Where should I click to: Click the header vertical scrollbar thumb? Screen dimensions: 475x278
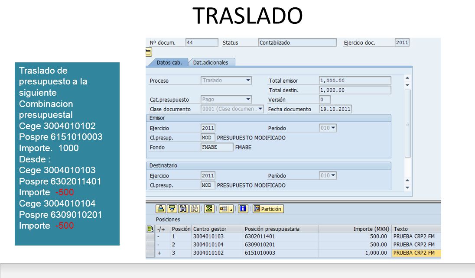[x=408, y=123]
